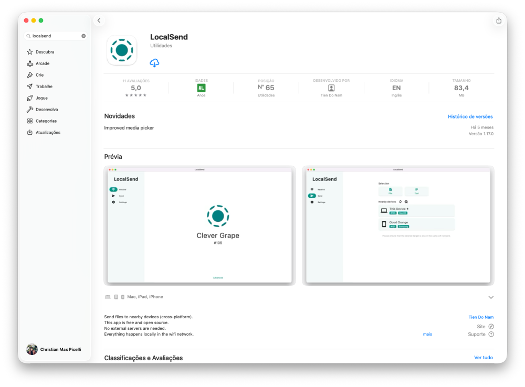Click the EN Inglês language info
525x387 pixels.
[396, 89]
